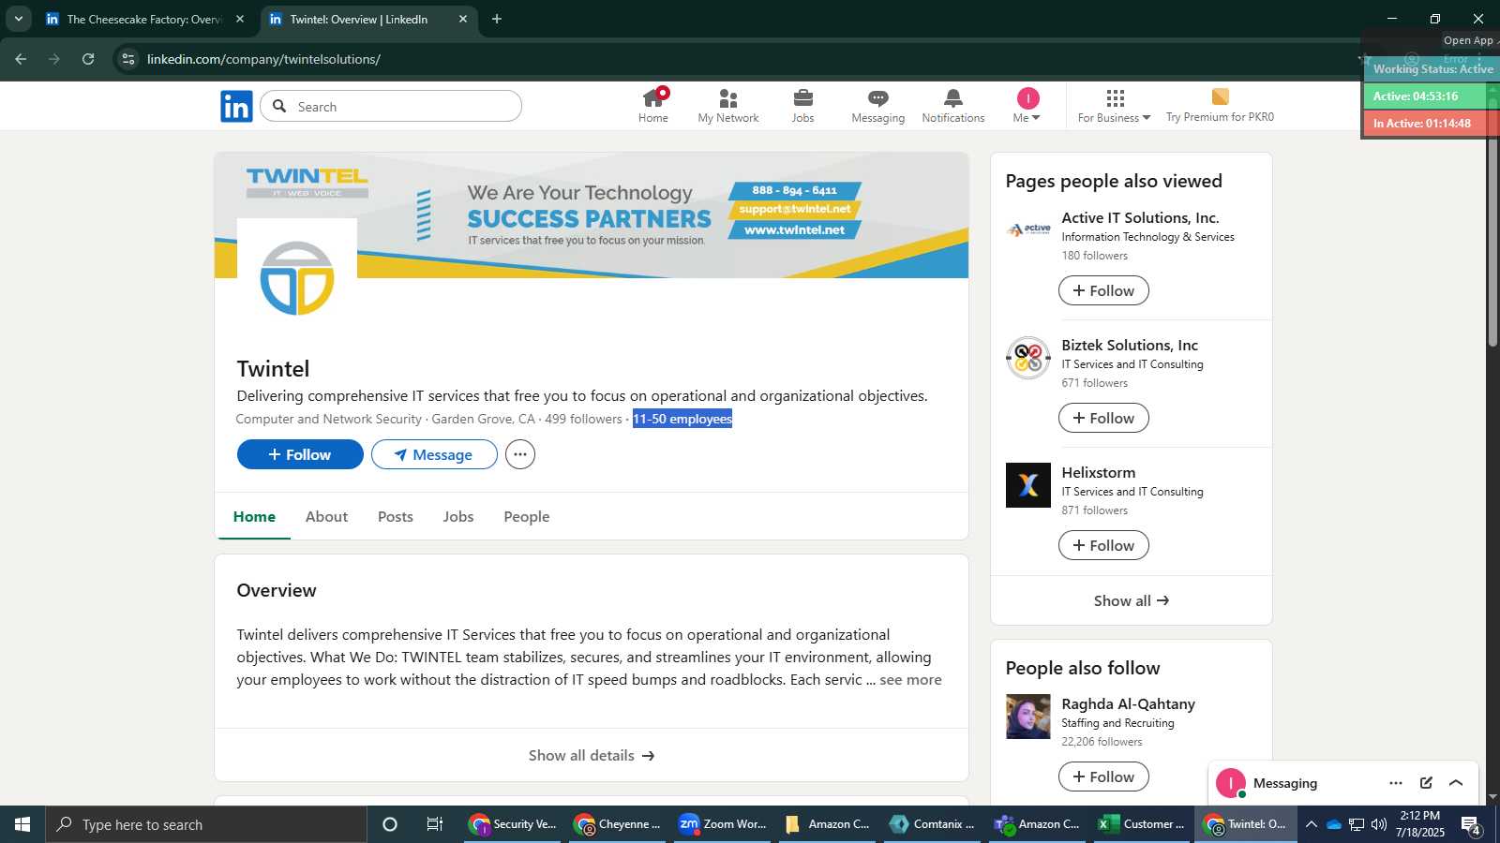Click Open App in tracker widget

pos(1468,40)
